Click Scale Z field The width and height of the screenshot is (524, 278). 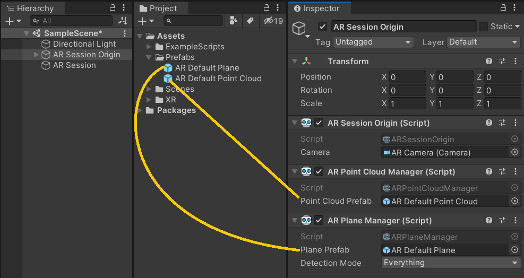click(x=503, y=103)
